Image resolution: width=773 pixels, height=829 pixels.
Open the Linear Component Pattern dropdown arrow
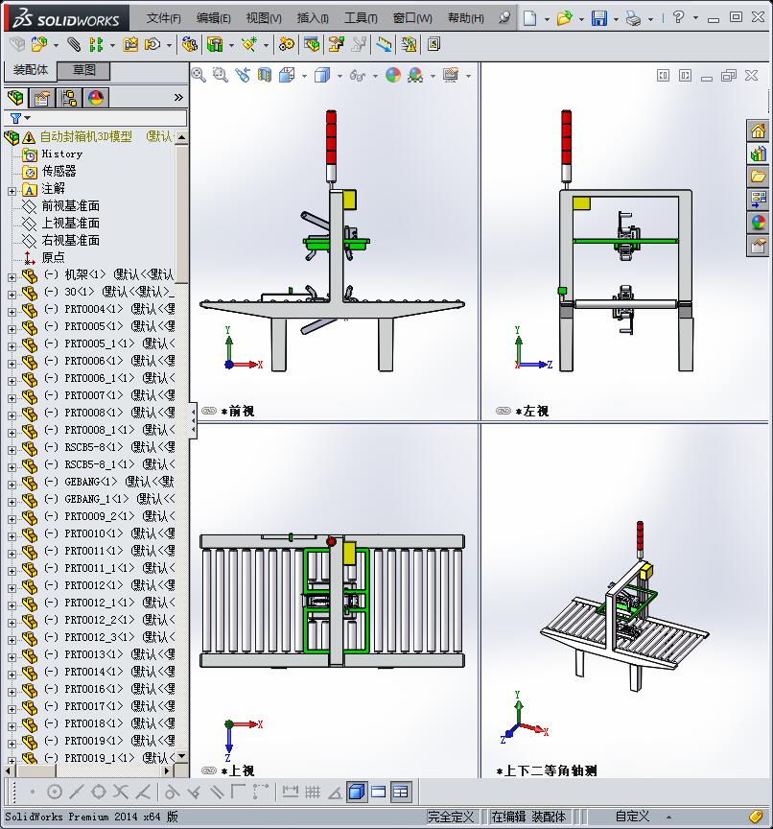(112, 45)
